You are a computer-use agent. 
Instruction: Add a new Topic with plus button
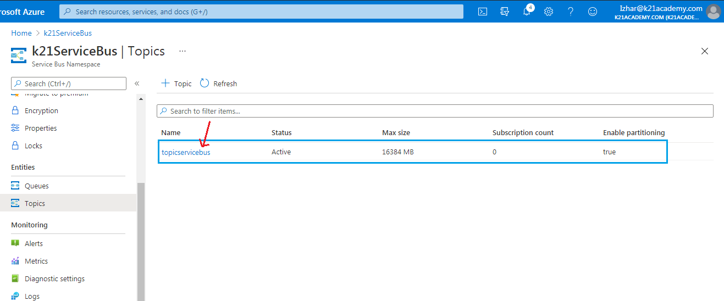(165, 83)
